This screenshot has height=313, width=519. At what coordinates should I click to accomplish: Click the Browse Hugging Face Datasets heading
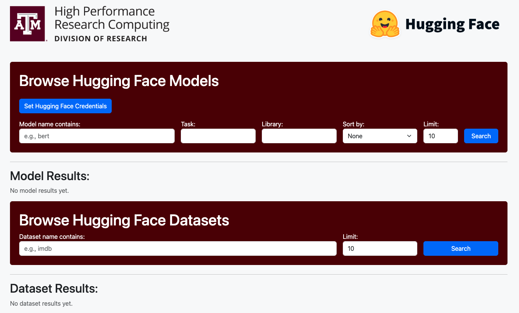coord(124,220)
